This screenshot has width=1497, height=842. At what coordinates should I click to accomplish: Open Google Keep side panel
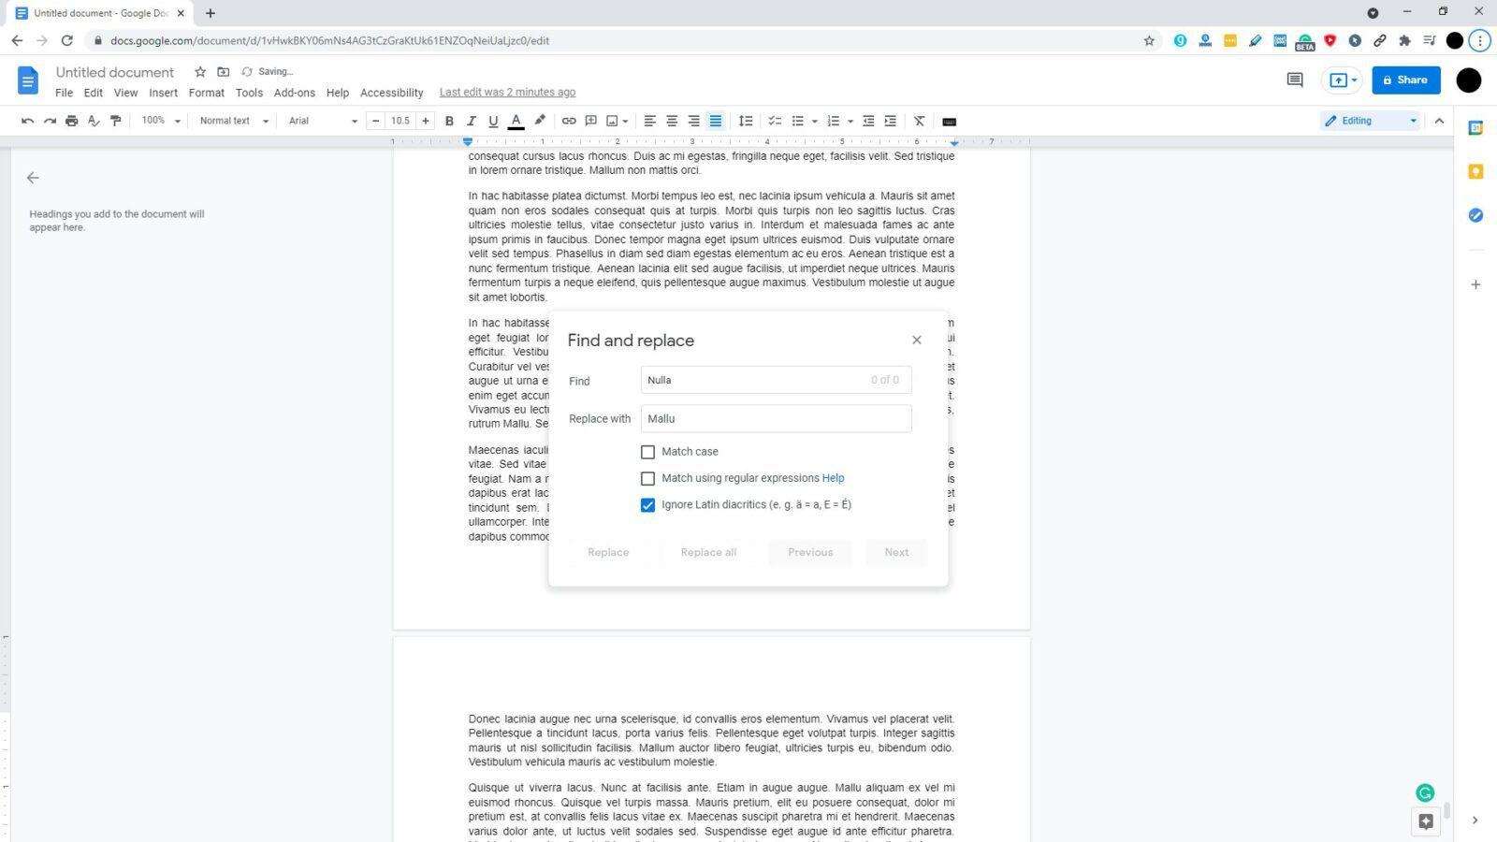pyautogui.click(x=1475, y=172)
